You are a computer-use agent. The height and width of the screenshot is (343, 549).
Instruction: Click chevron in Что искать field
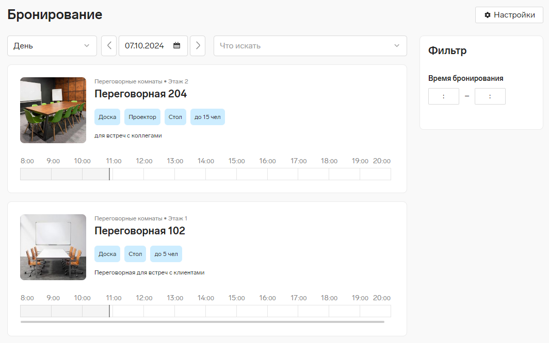point(397,46)
